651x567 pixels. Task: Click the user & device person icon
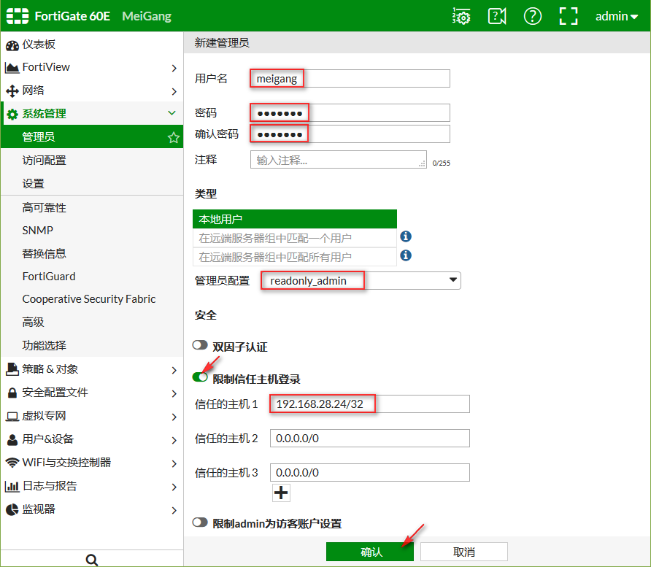tap(12, 439)
